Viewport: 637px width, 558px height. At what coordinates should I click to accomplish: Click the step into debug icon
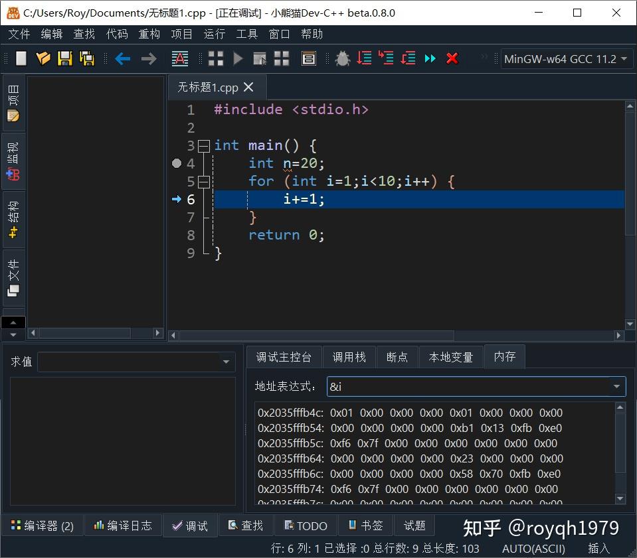(x=385, y=58)
